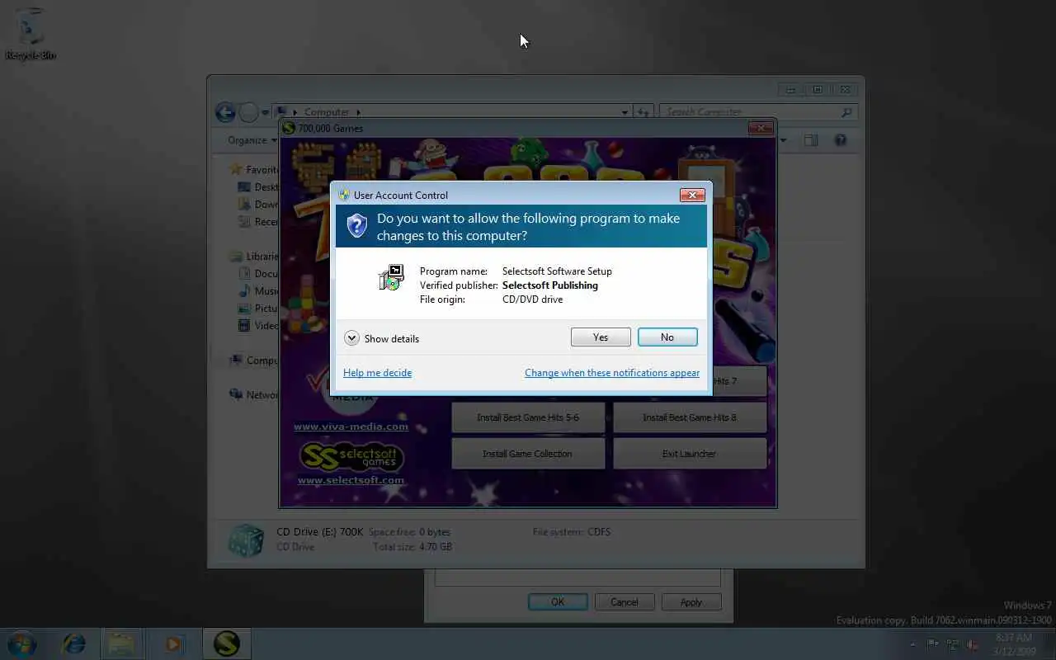This screenshot has width=1056, height=660.
Task: Open www.viva-media.com link in launcher
Action: [351, 427]
